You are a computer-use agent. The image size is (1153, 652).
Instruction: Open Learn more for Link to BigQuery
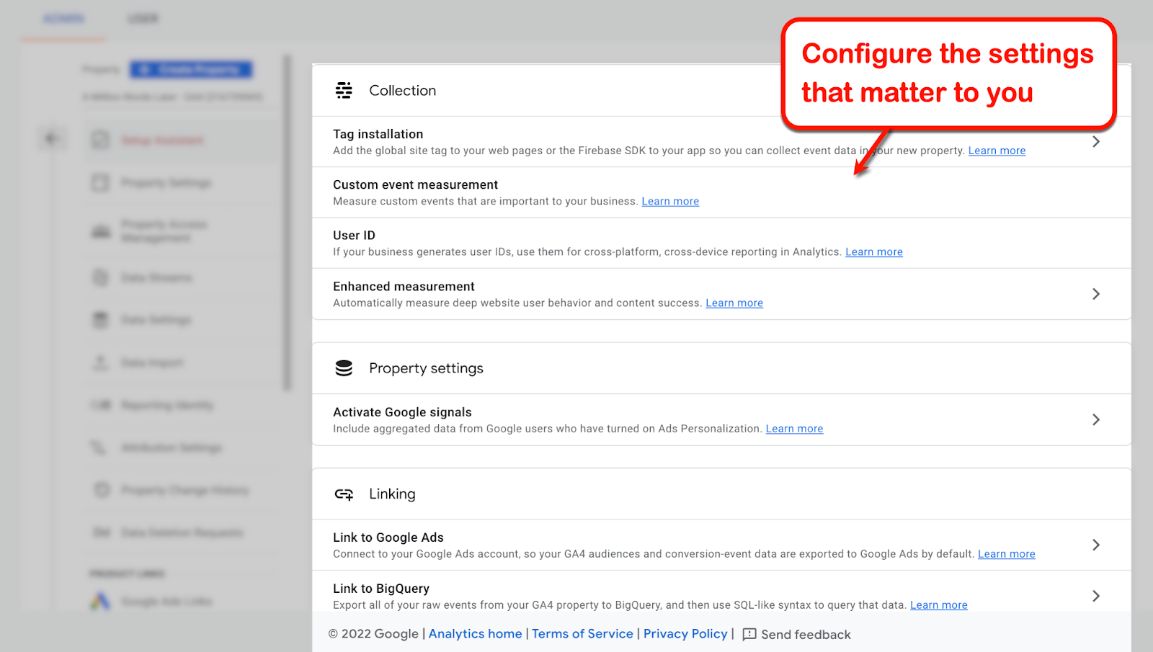(939, 605)
